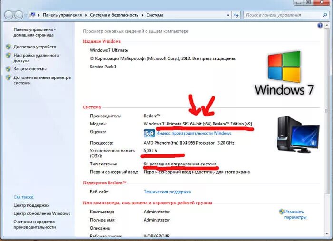
Task: Expand arrow after Система и безопасность breadcrumb
Action: [142, 15]
